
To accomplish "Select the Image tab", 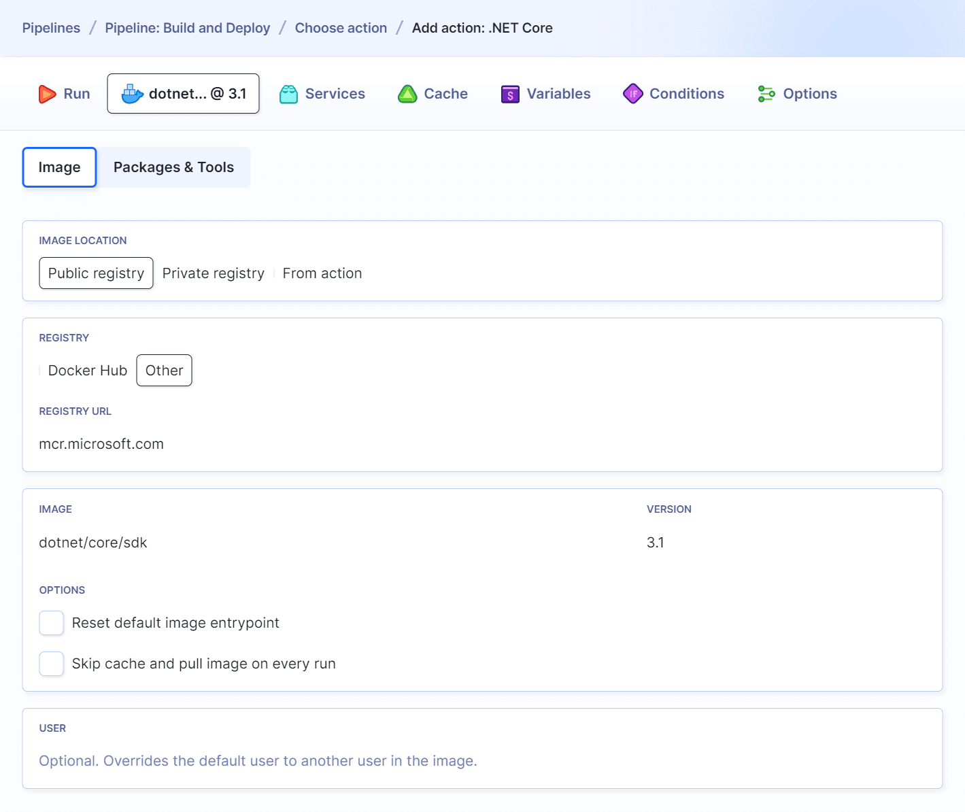I will point(59,167).
